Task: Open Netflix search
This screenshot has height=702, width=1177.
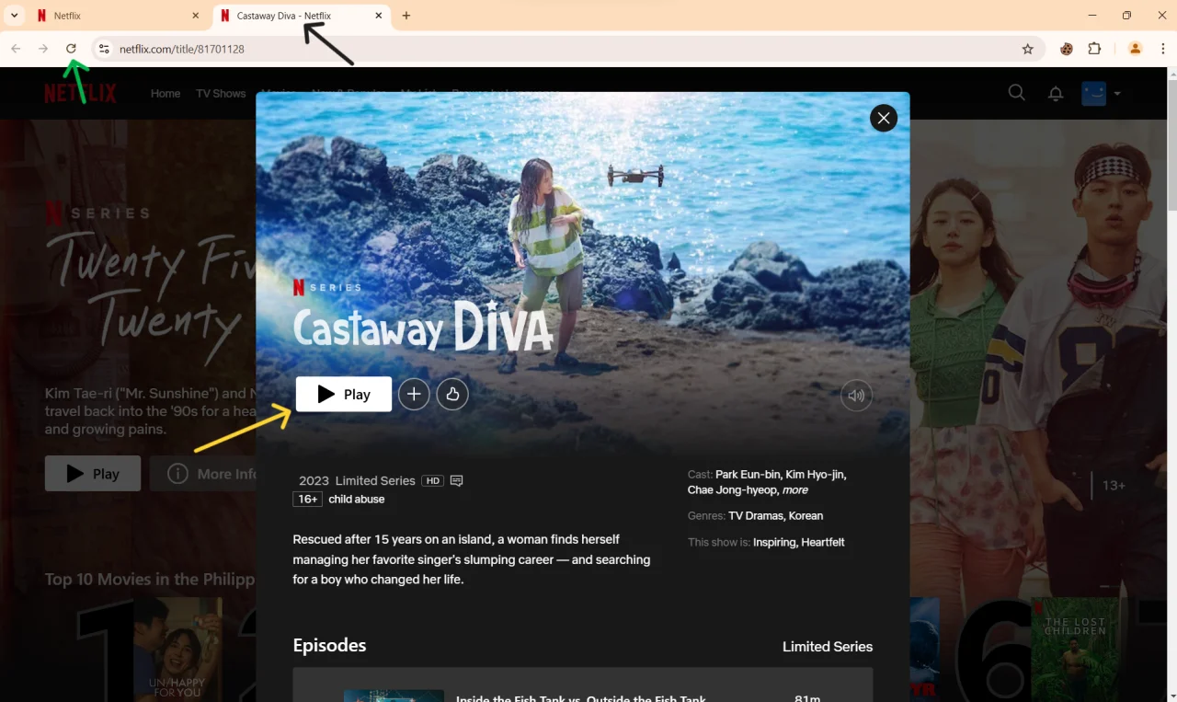Action: pyautogui.click(x=1016, y=93)
